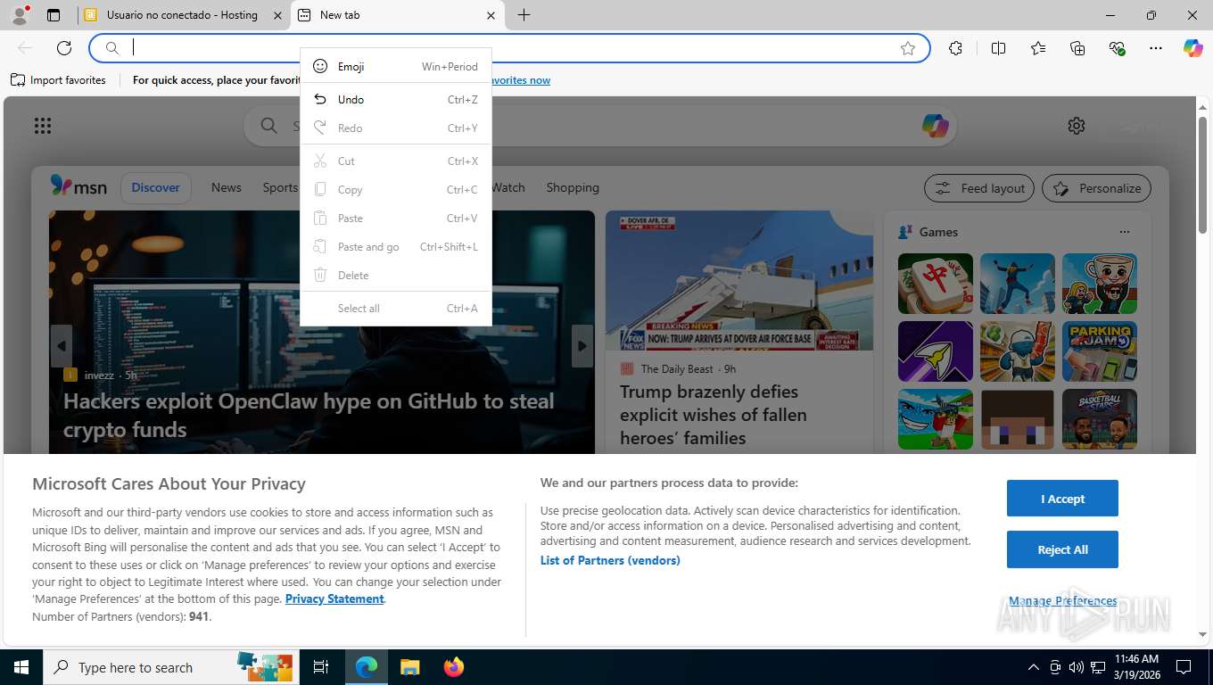Open Task View in the taskbar
The image size is (1213, 685).
point(321,667)
